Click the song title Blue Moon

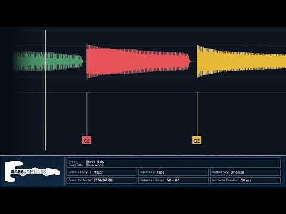(x=95, y=165)
